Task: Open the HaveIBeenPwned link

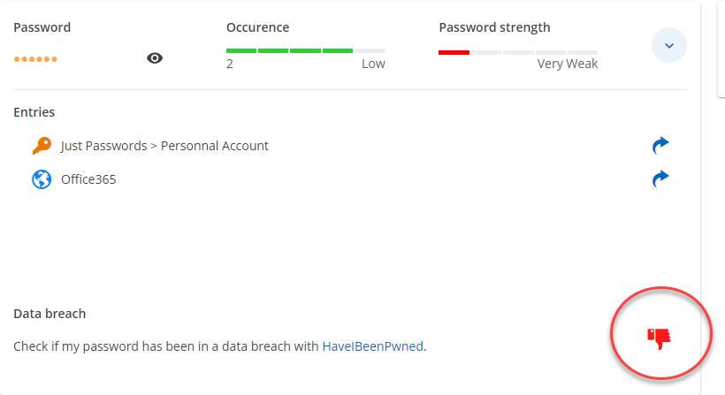Action: point(372,346)
